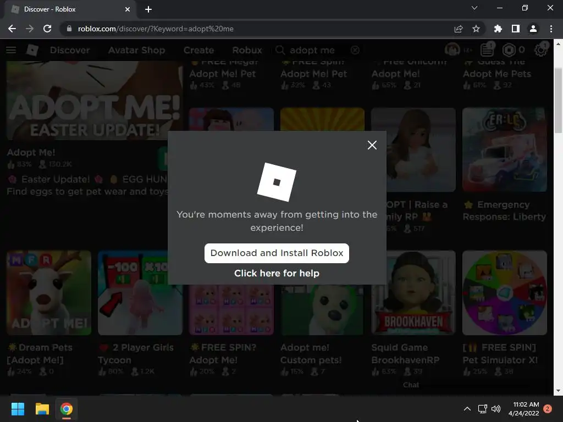
Task: Bookmark this tab with star icon
Action: 476,29
